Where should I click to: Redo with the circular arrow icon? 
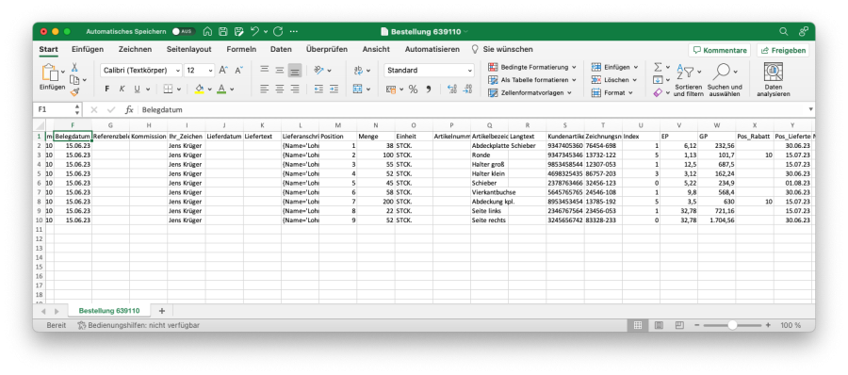pyautogui.click(x=278, y=31)
